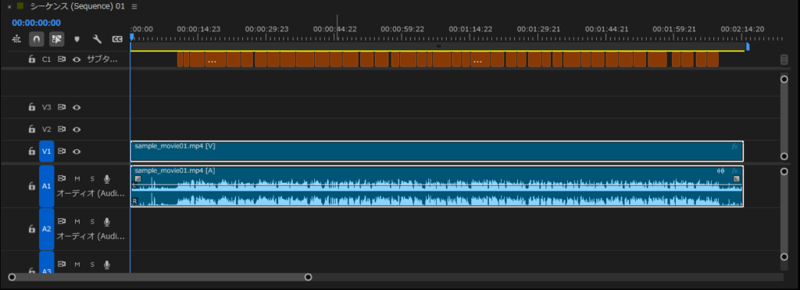Toggle sync lock icon on track A1
The image size is (800, 290).
coord(62,179)
